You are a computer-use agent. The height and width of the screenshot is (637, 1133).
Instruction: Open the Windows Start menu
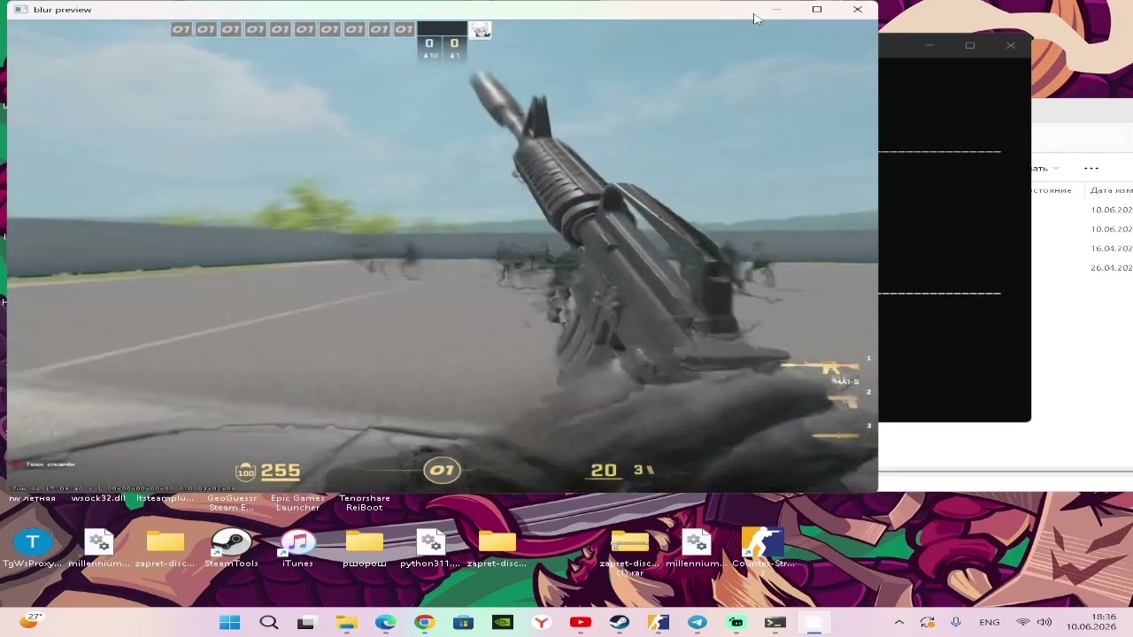(230, 623)
